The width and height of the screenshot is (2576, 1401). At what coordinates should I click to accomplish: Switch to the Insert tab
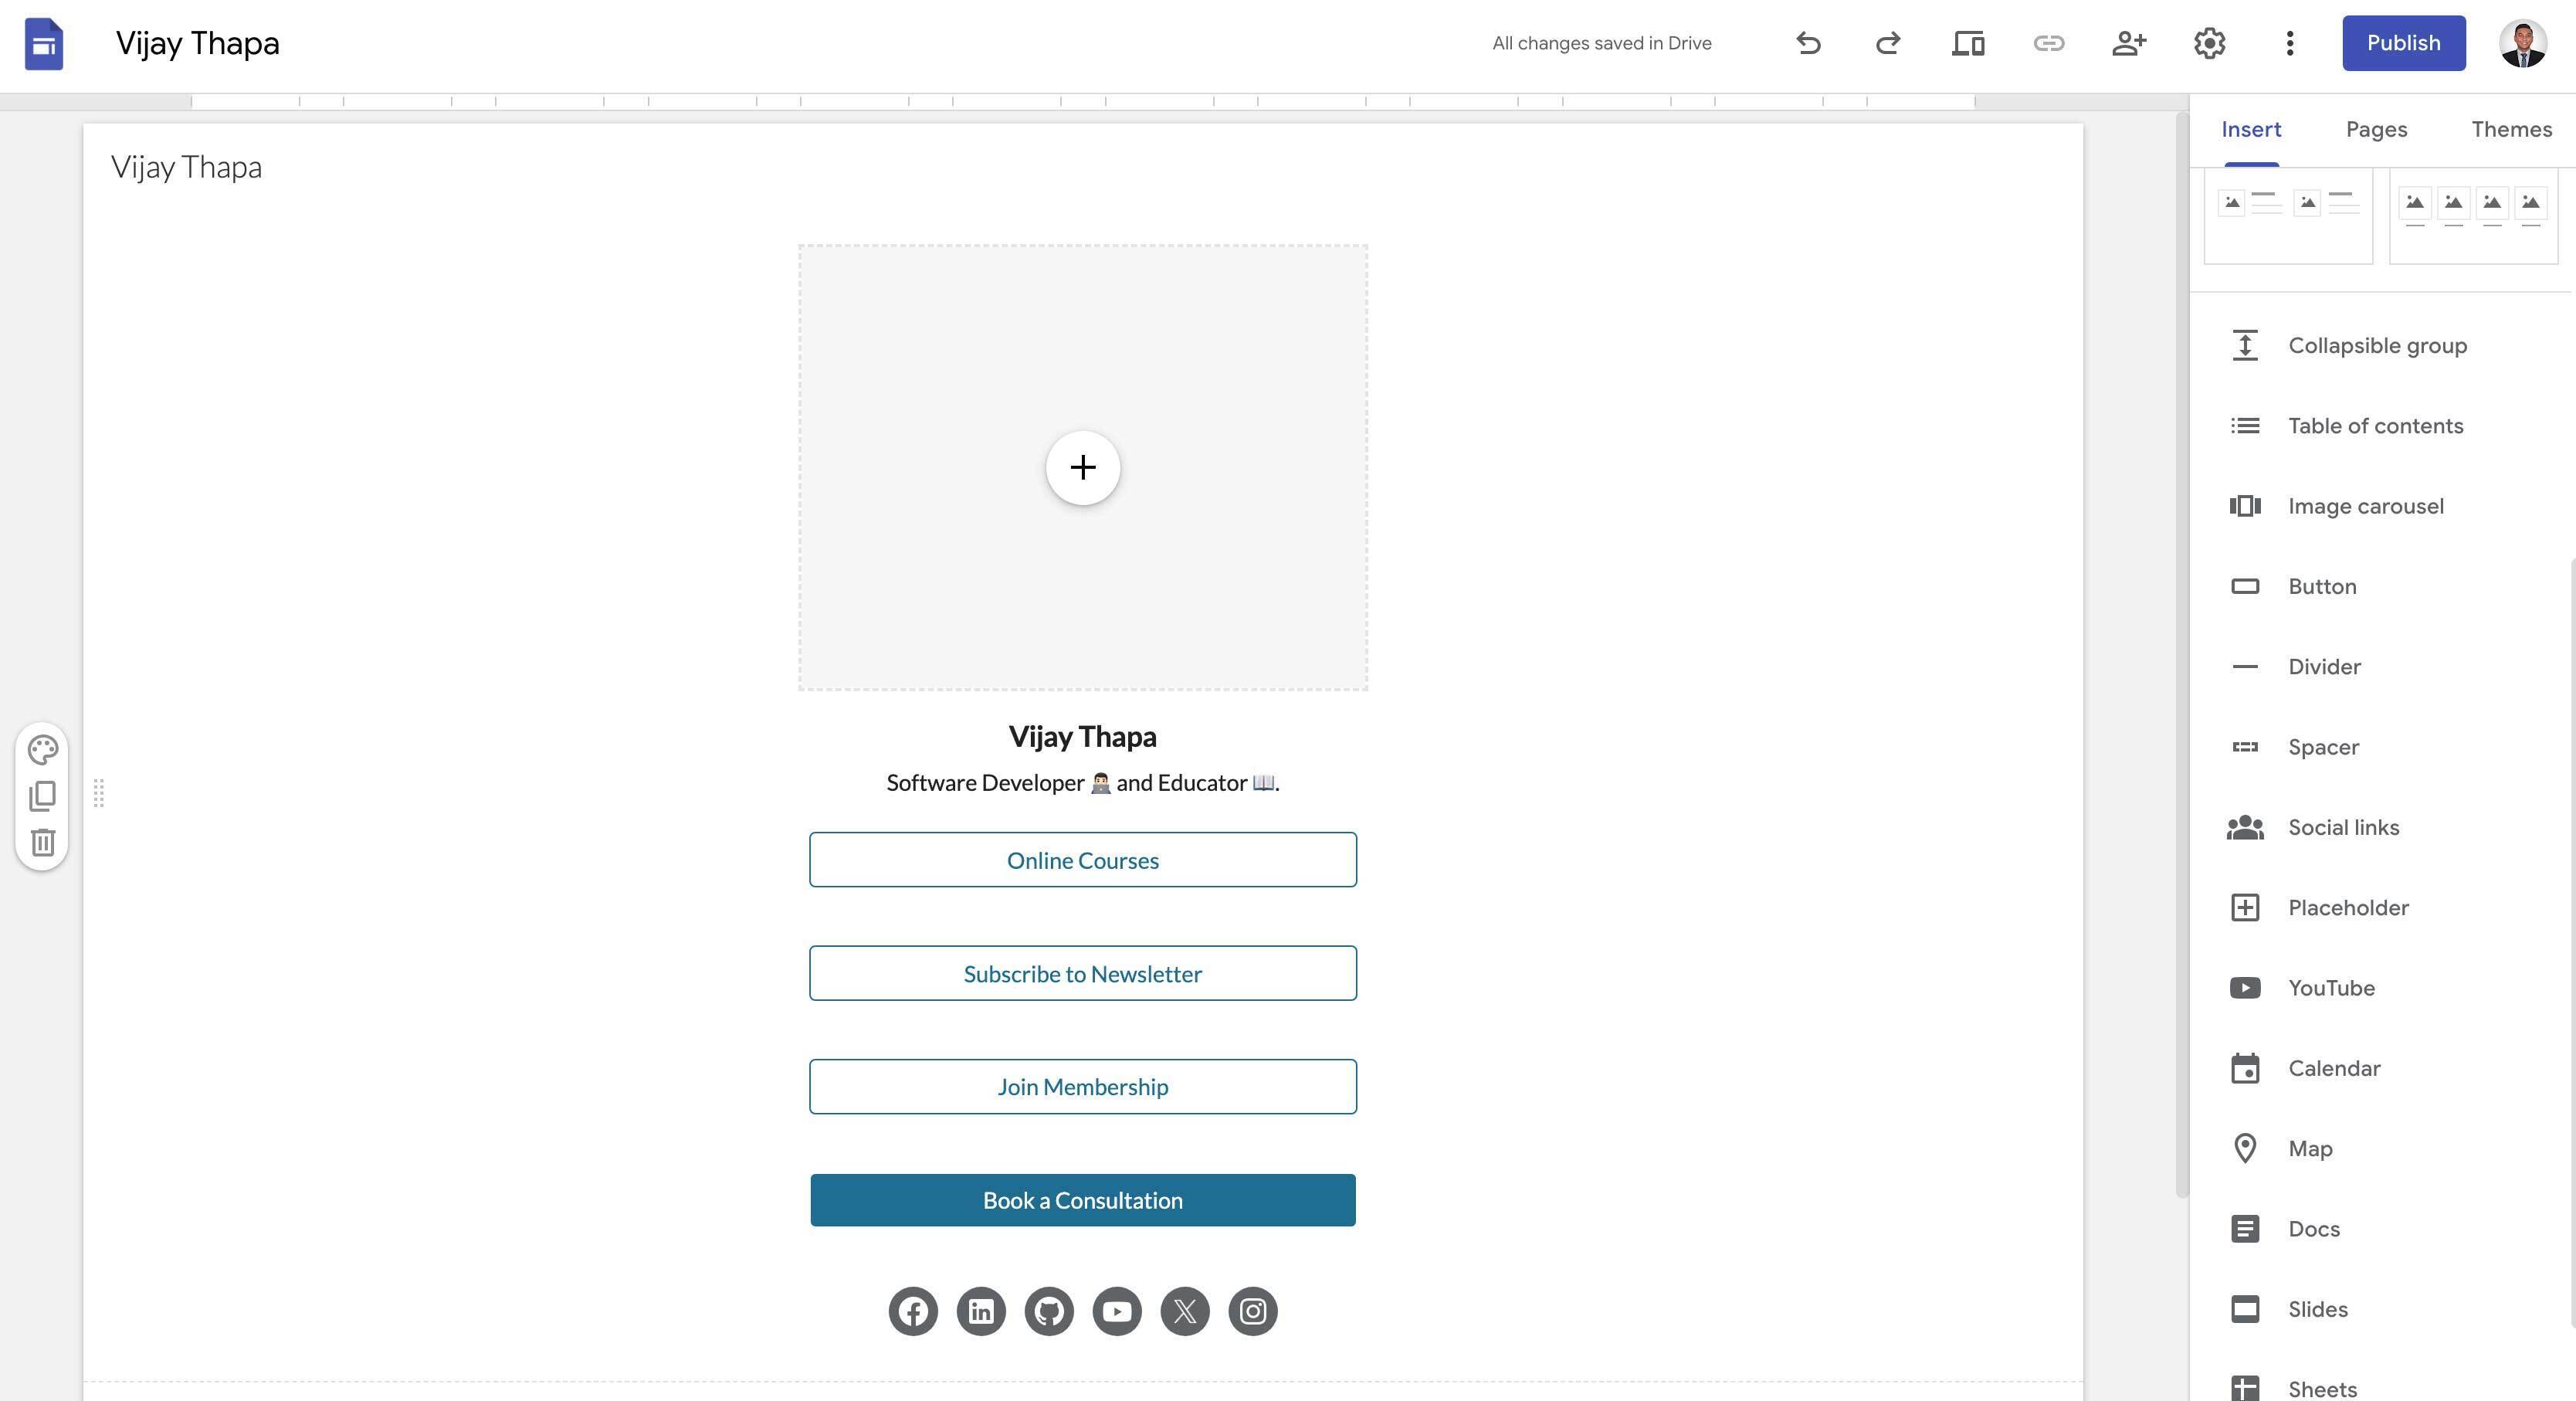[x=2251, y=130]
